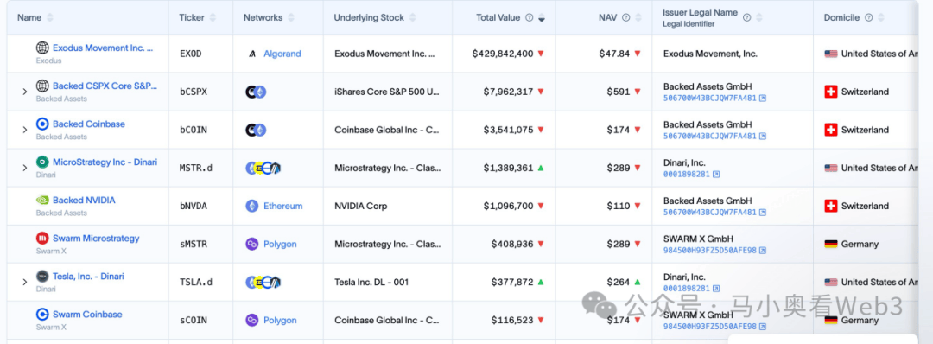Click NAV column info icon
Screen dimensions: 933x344
(x=626, y=18)
